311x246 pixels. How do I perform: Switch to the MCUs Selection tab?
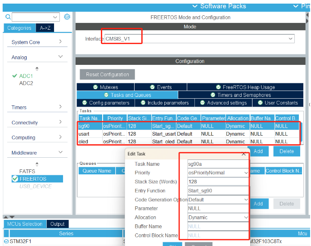coord(25,224)
